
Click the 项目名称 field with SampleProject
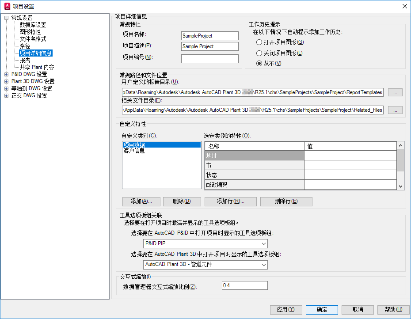pyautogui.click(x=209, y=36)
